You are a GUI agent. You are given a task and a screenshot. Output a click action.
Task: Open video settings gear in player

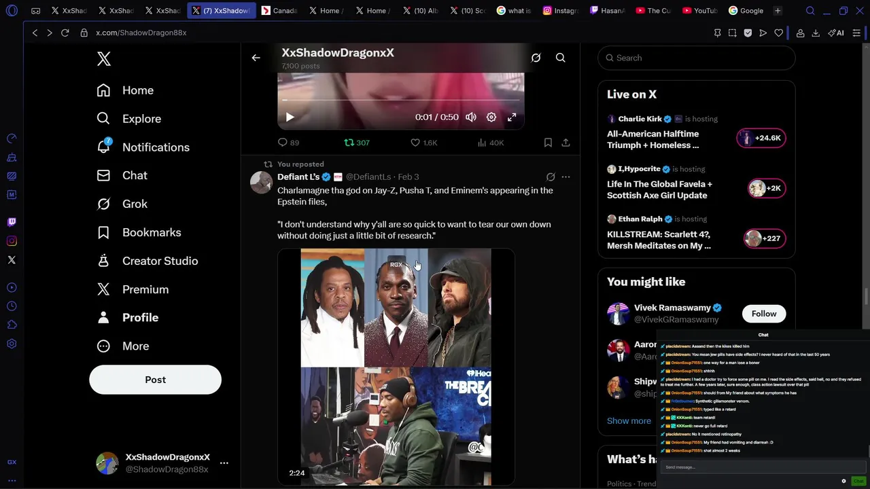[x=491, y=117]
